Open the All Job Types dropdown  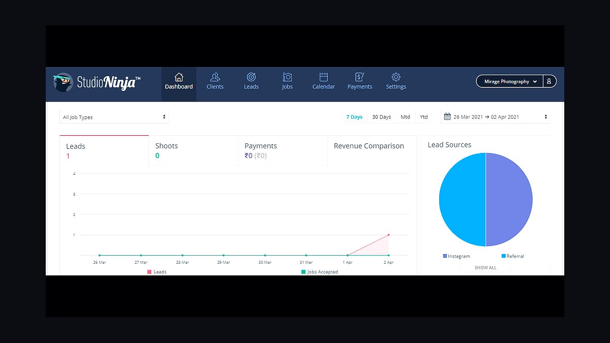tap(114, 117)
